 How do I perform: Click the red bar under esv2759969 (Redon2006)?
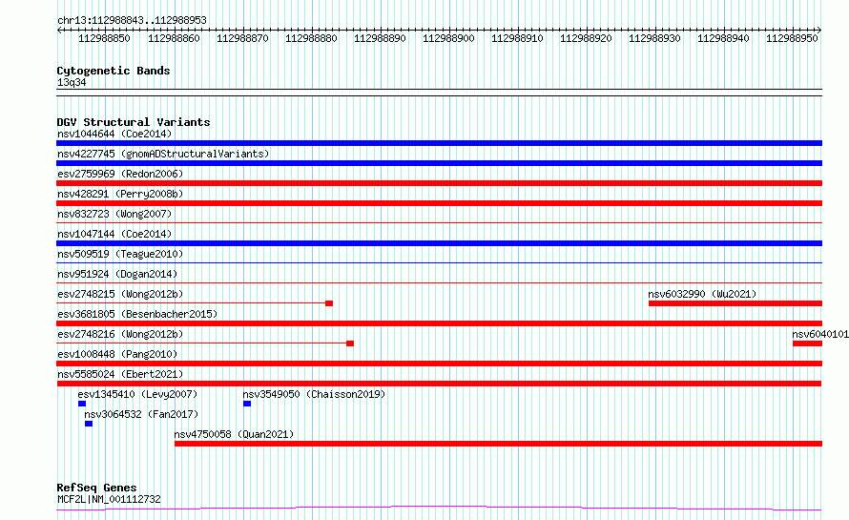pos(439,183)
